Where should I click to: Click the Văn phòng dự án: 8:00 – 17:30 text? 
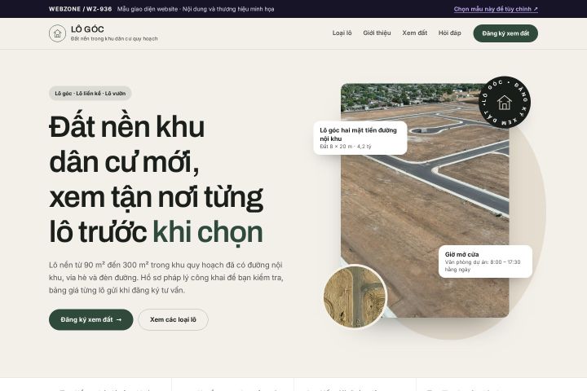[x=483, y=266]
